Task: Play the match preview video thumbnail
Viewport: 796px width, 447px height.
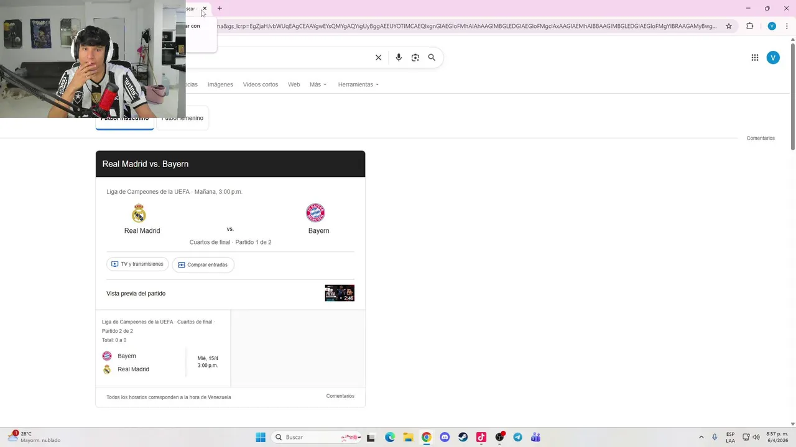Action: [340, 293]
